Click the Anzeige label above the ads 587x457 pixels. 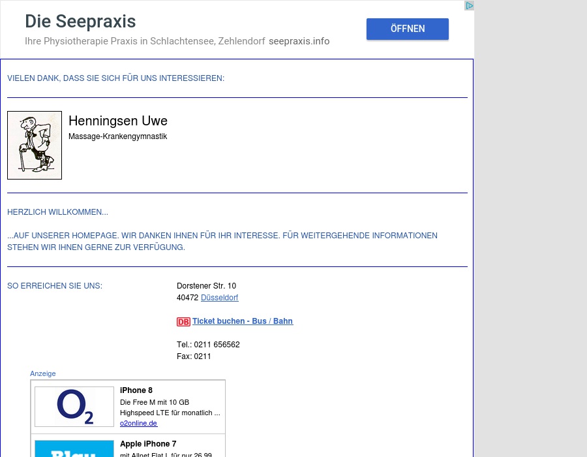pos(43,373)
